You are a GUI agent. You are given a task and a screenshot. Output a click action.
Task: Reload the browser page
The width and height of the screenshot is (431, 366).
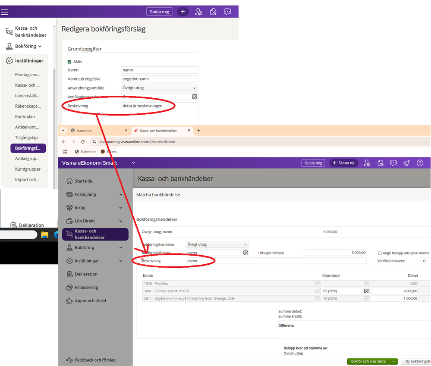(x=83, y=141)
